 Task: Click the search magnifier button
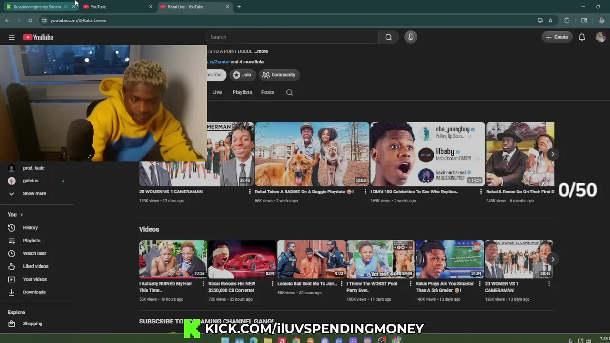click(389, 37)
